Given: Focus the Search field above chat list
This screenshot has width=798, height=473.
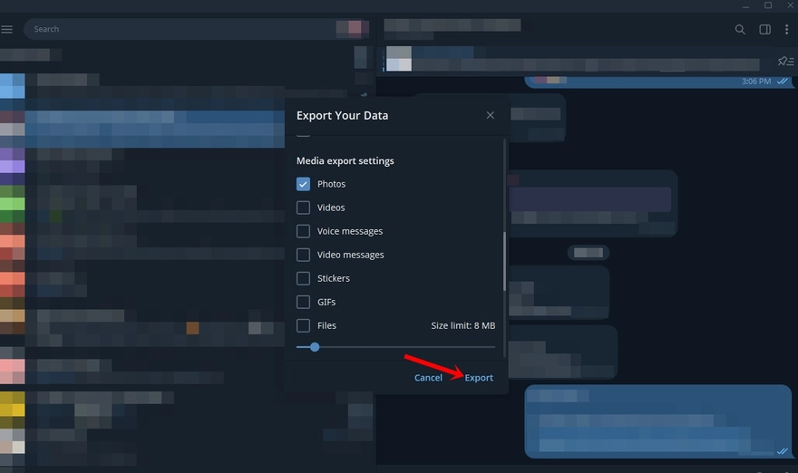Looking at the screenshot, I should [181, 29].
